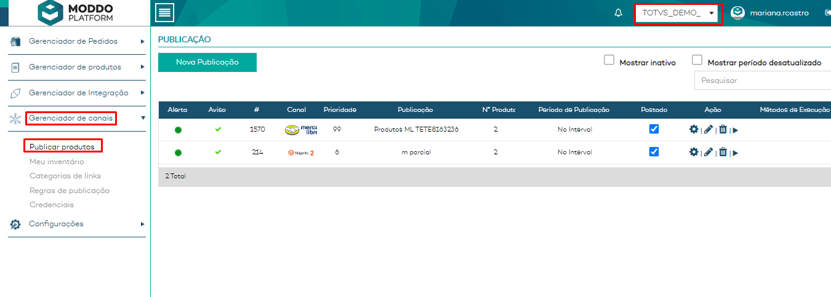This screenshot has width=831, height=297.
Task: Click publication number 214
Action: (257, 152)
